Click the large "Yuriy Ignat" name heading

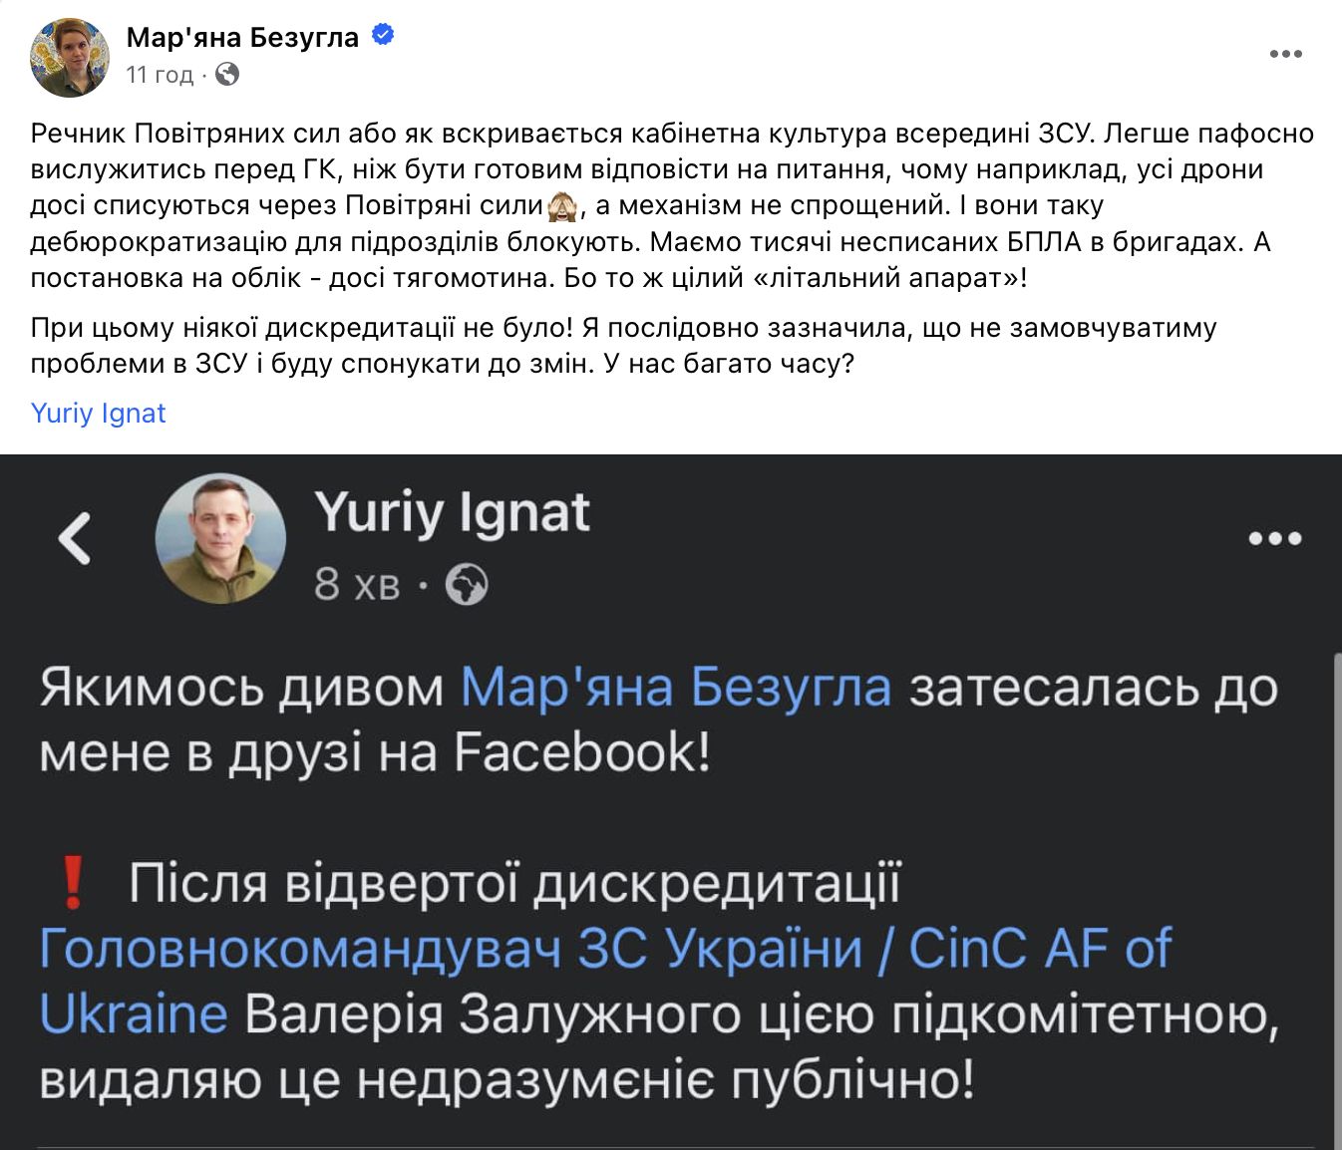pyautogui.click(x=453, y=513)
